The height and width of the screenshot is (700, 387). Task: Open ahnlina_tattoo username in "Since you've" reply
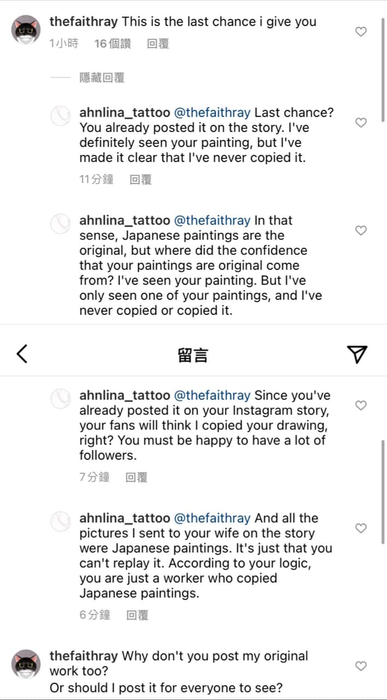coord(124,395)
